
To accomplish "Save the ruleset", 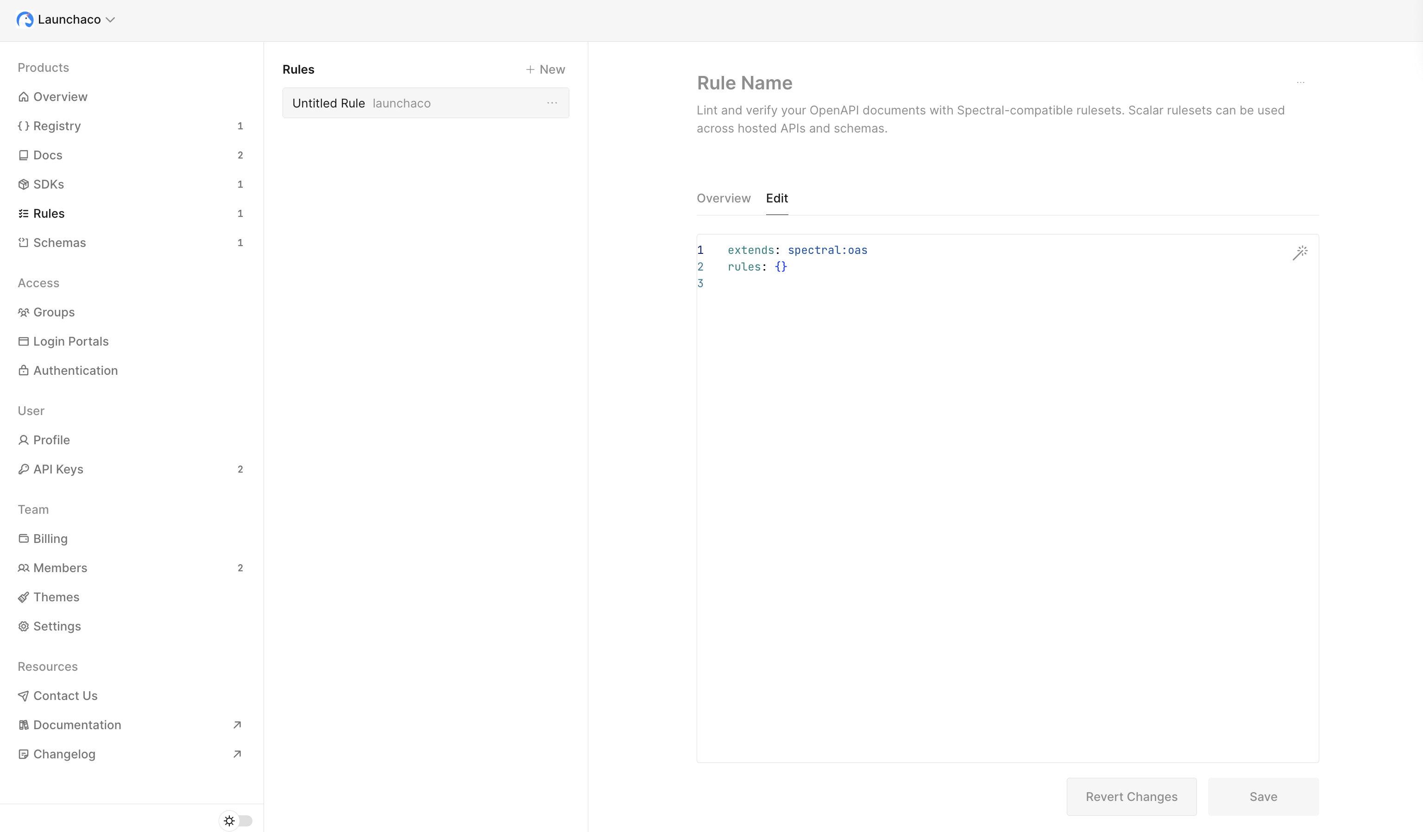I will (1263, 796).
